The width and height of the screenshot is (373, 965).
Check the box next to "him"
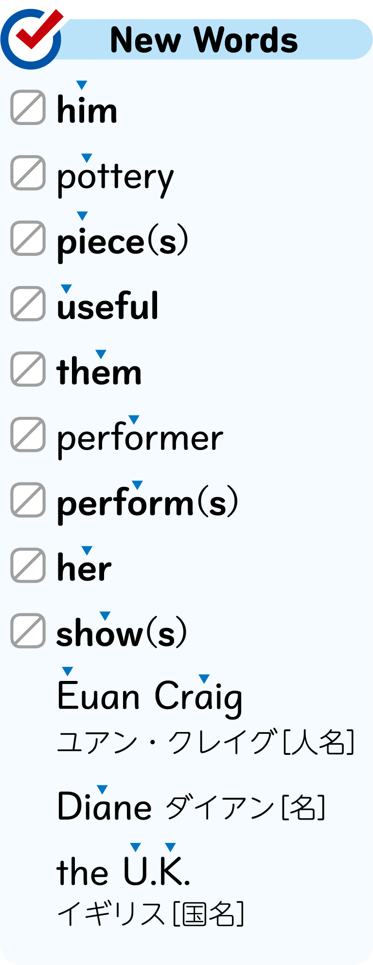coord(28,107)
